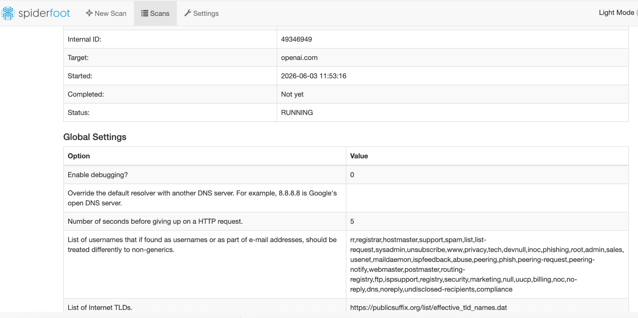Click the publicsuffix.org TLD list URL

[x=428, y=307]
